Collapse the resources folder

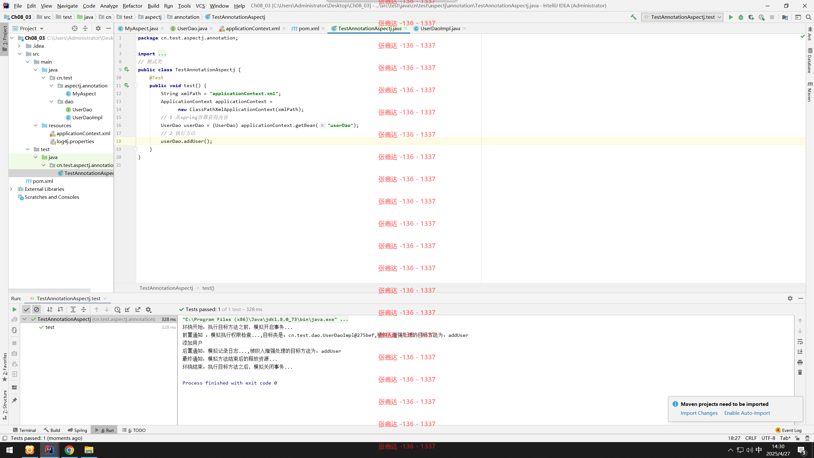36,125
